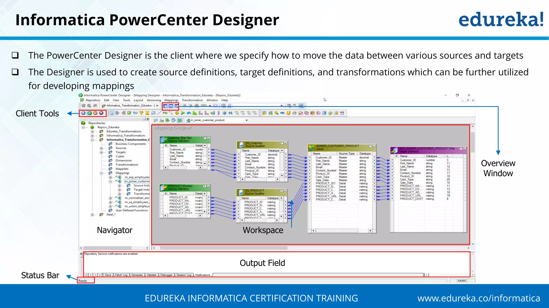
Task: Select the Transformations folder in Navigator
Action: (127, 165)
